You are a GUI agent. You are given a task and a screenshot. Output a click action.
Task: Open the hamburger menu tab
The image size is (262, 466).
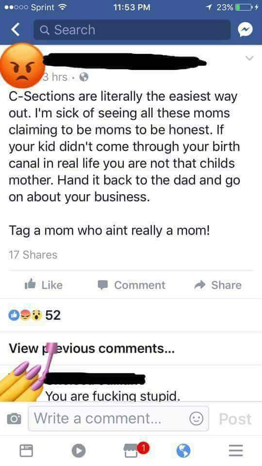click(x=236, y=450)
